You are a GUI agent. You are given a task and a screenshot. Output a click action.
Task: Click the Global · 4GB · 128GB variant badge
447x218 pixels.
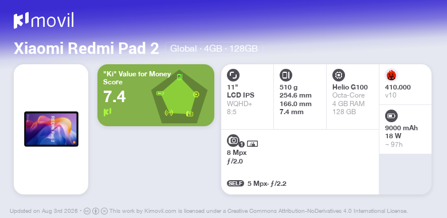point(214,49)
